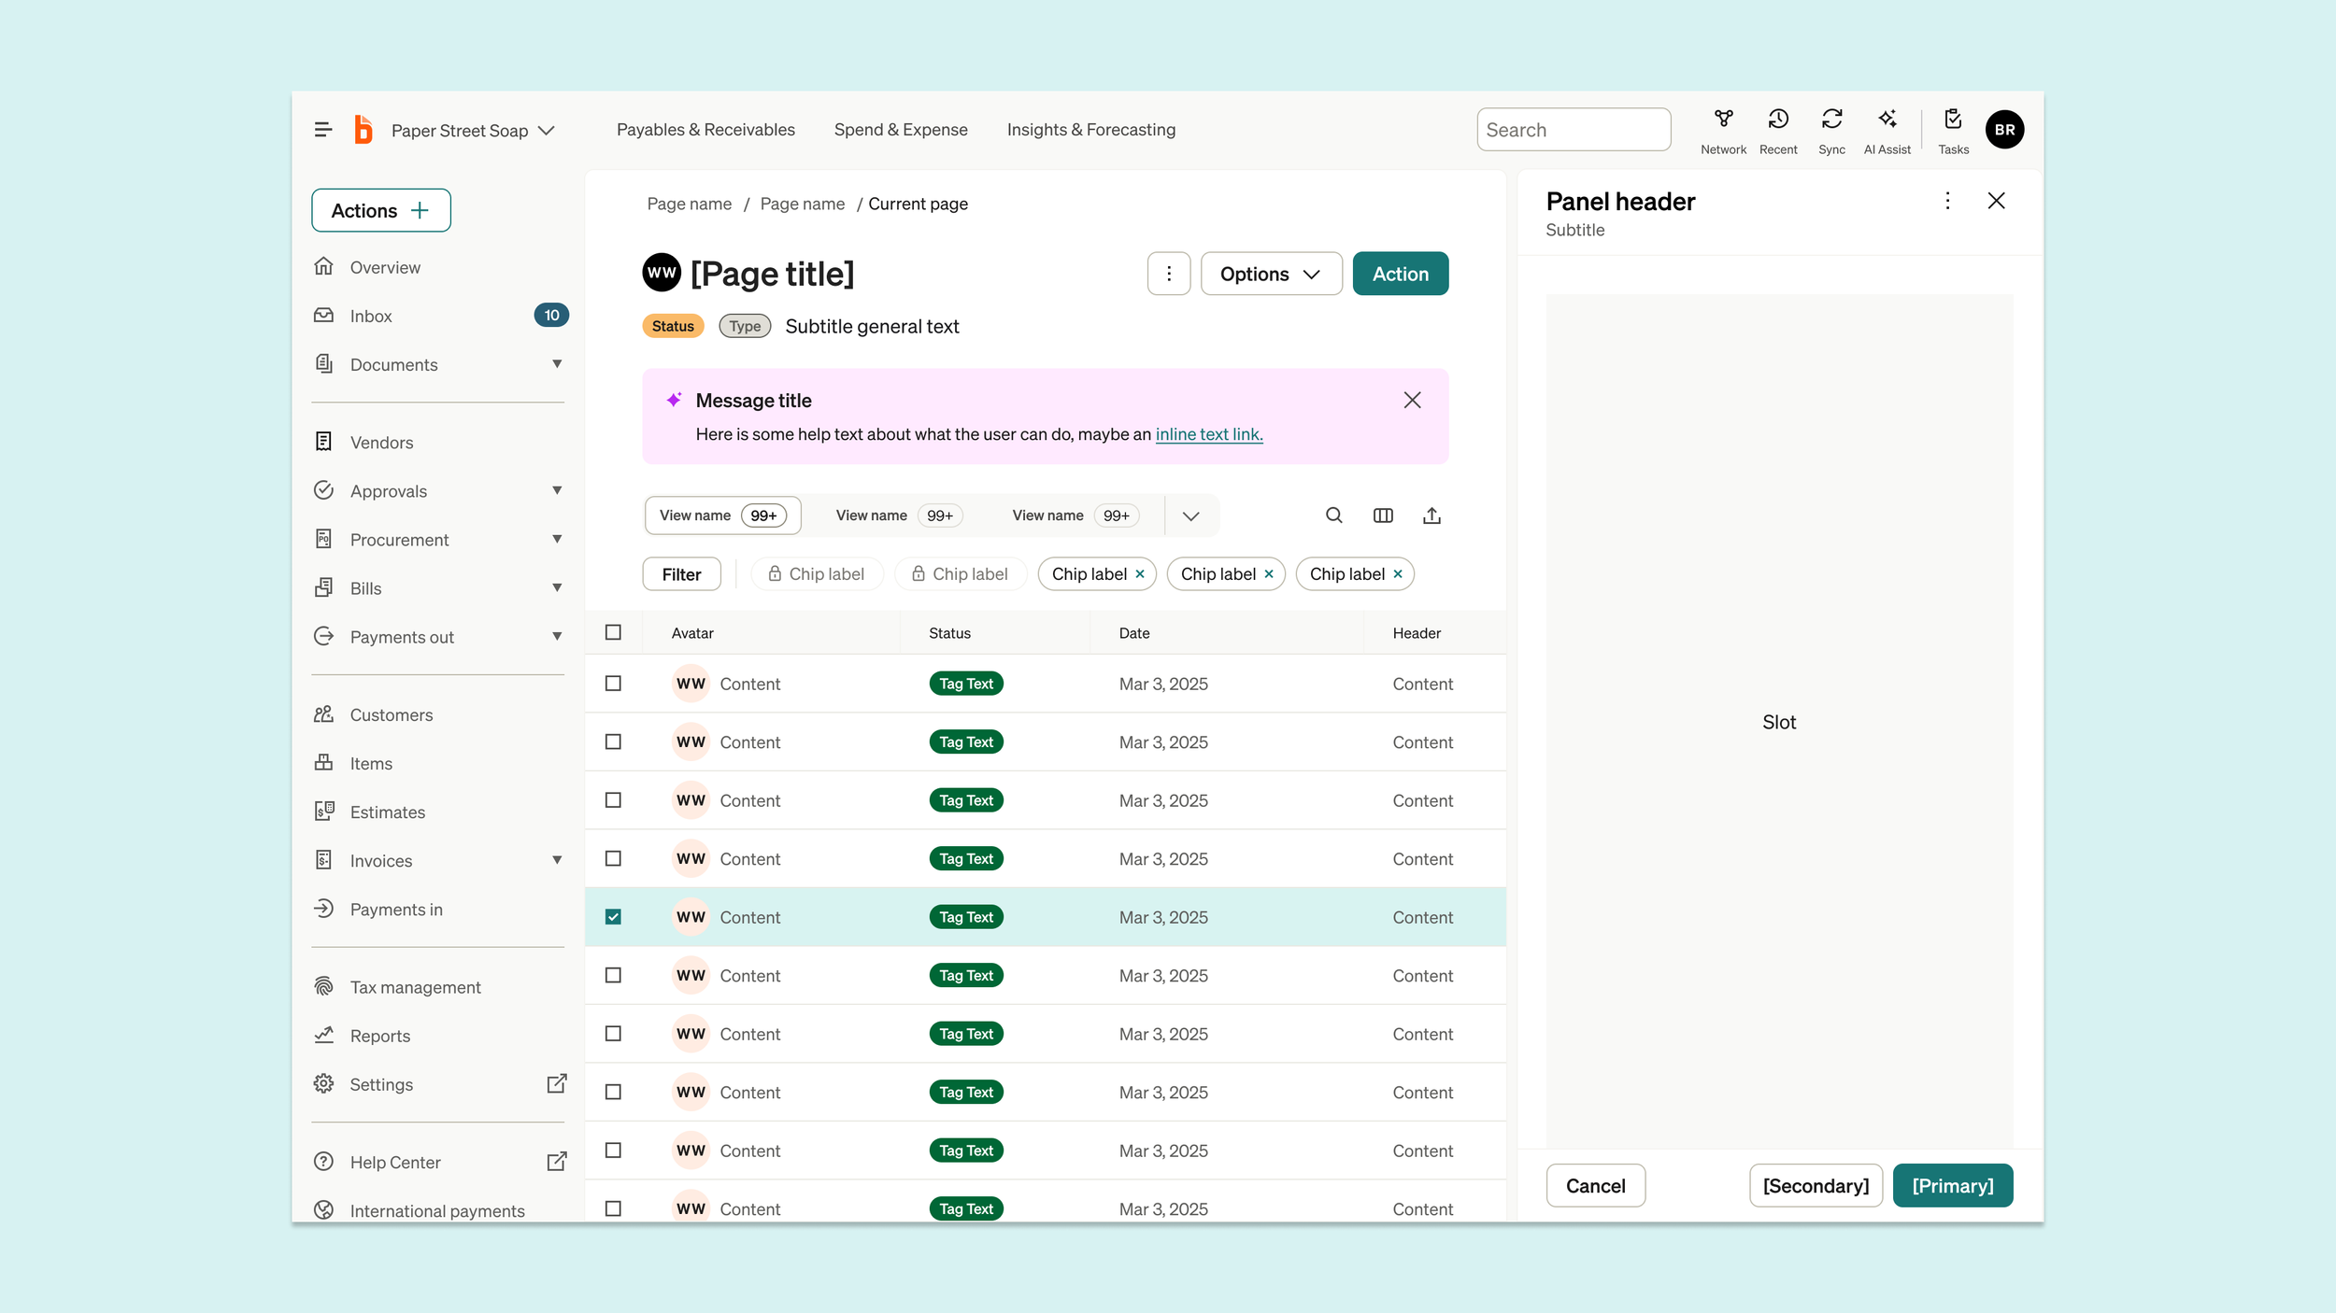Open the Tasks clipboard icon
The image size is (2336, 1313).
click(x=1952, y=120)
